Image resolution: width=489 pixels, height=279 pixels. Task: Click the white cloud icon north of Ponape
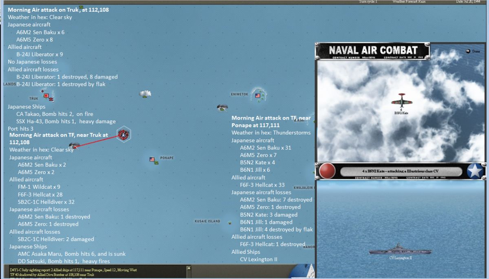point(145,94)
